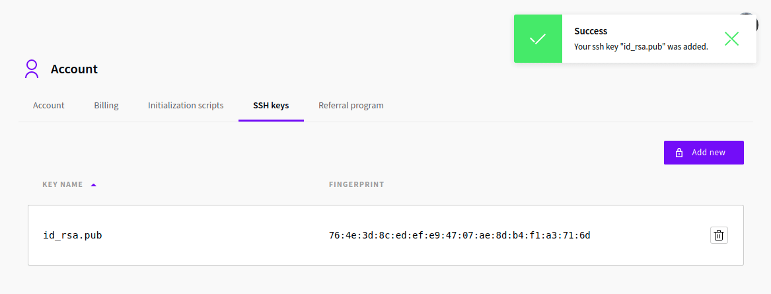Click the FINGERPRINT column header

(357, 185)
